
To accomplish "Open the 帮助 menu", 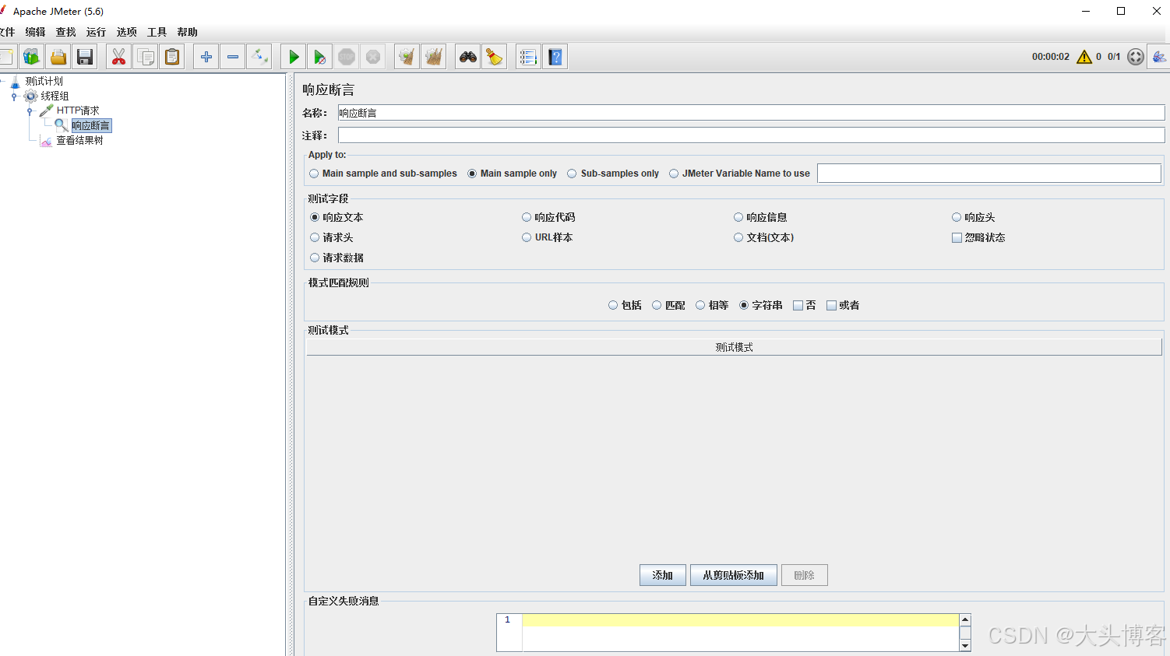I will point(187,32).
